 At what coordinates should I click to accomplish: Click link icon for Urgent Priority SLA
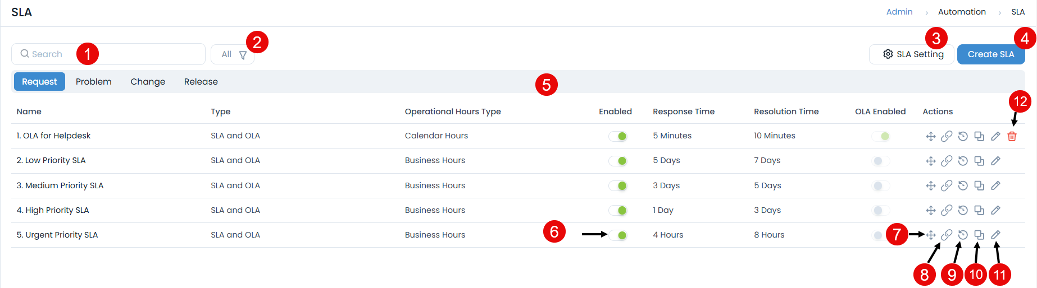click(x=947, y=235)
